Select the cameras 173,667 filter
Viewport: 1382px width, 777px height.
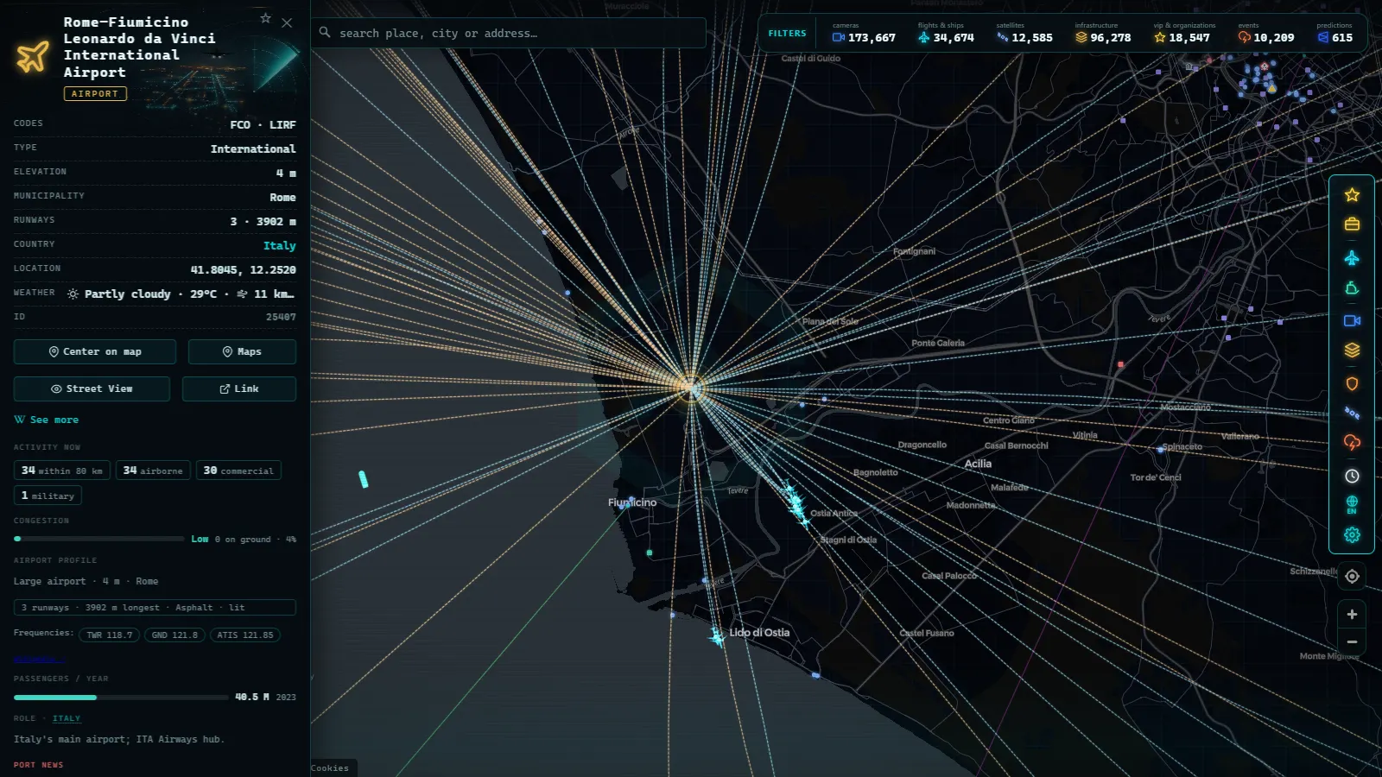[864, 33]
